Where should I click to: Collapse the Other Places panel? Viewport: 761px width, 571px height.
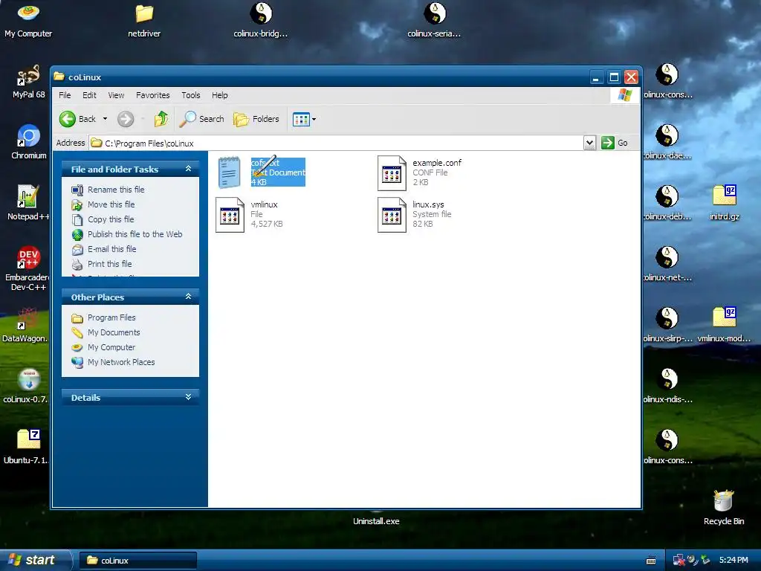pos(188,297)
